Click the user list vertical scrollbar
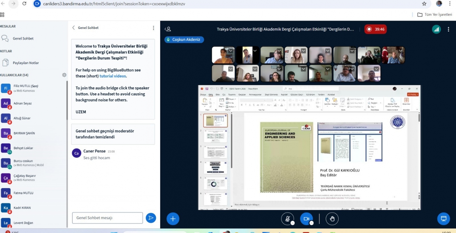456x233 pixels. coord(67,100)
